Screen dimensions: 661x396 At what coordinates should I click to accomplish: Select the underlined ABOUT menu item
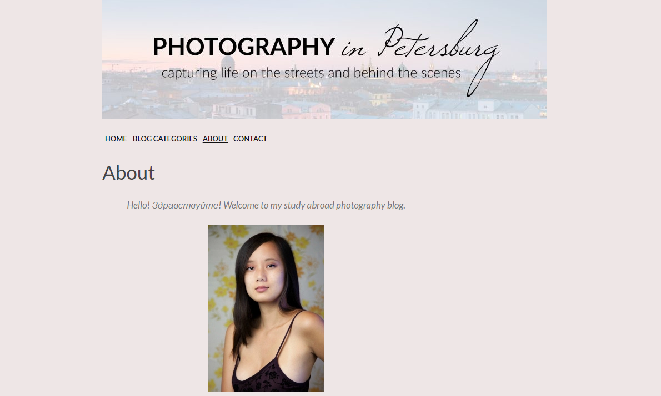[x=215, y=139]
